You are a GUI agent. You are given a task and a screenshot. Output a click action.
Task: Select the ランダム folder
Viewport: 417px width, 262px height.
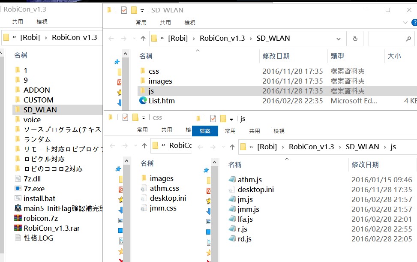33,139
